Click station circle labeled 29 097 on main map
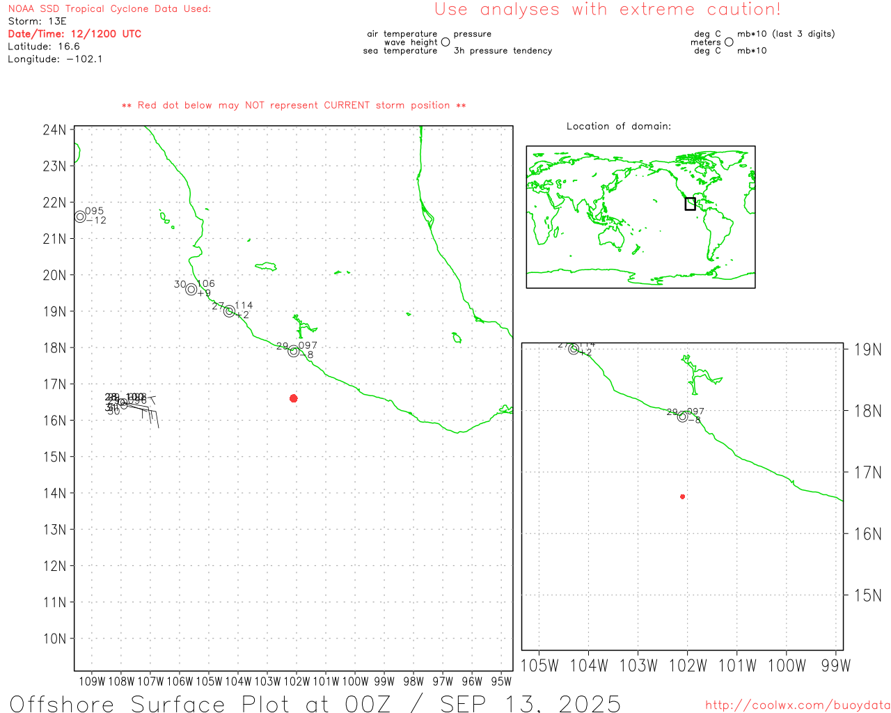The image size is (891, 713). (x=294, y=352)
